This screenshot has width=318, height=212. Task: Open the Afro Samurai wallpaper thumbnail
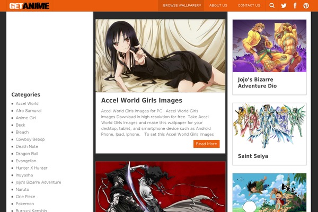[161, 187]
